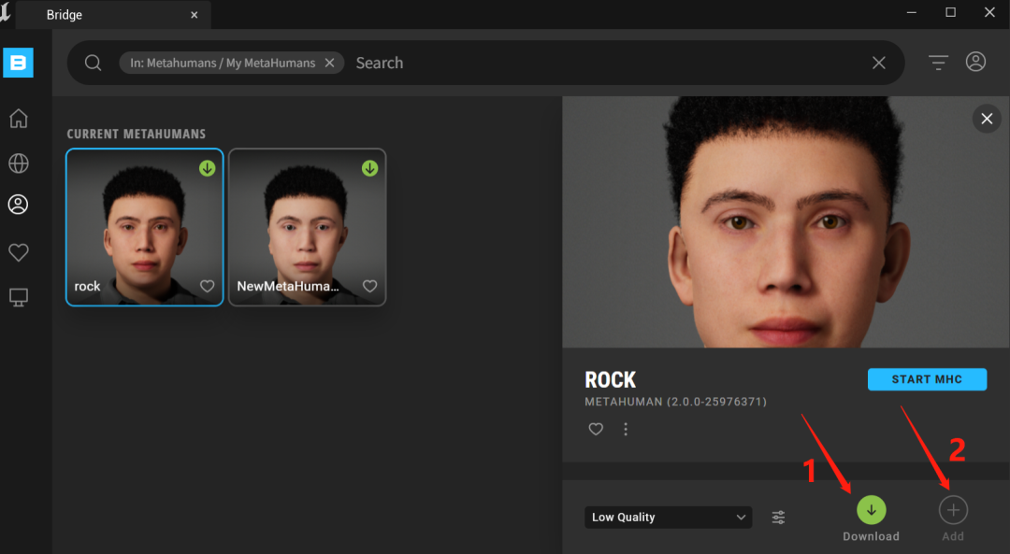The width and height of the screenshot is (1010, 554).
Task: Maximize the Bridge window
Action: (951, 13)
